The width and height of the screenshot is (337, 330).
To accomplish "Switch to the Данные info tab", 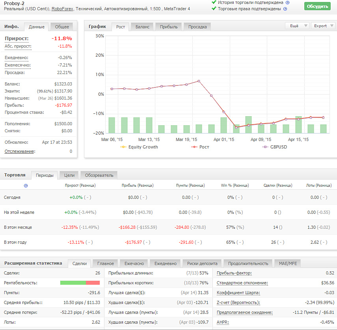I will (37, 27).
